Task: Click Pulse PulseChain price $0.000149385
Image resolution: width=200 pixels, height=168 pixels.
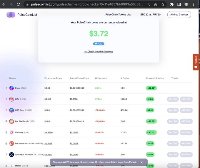Action: click(77, 88)
